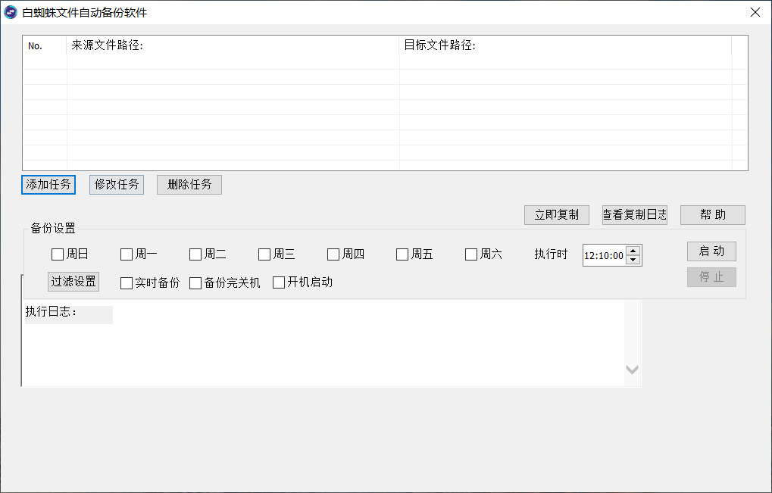This screenshot has width=772, height=493.
Task: Click 删除任务 to delete a task
Action: [189, 184]
